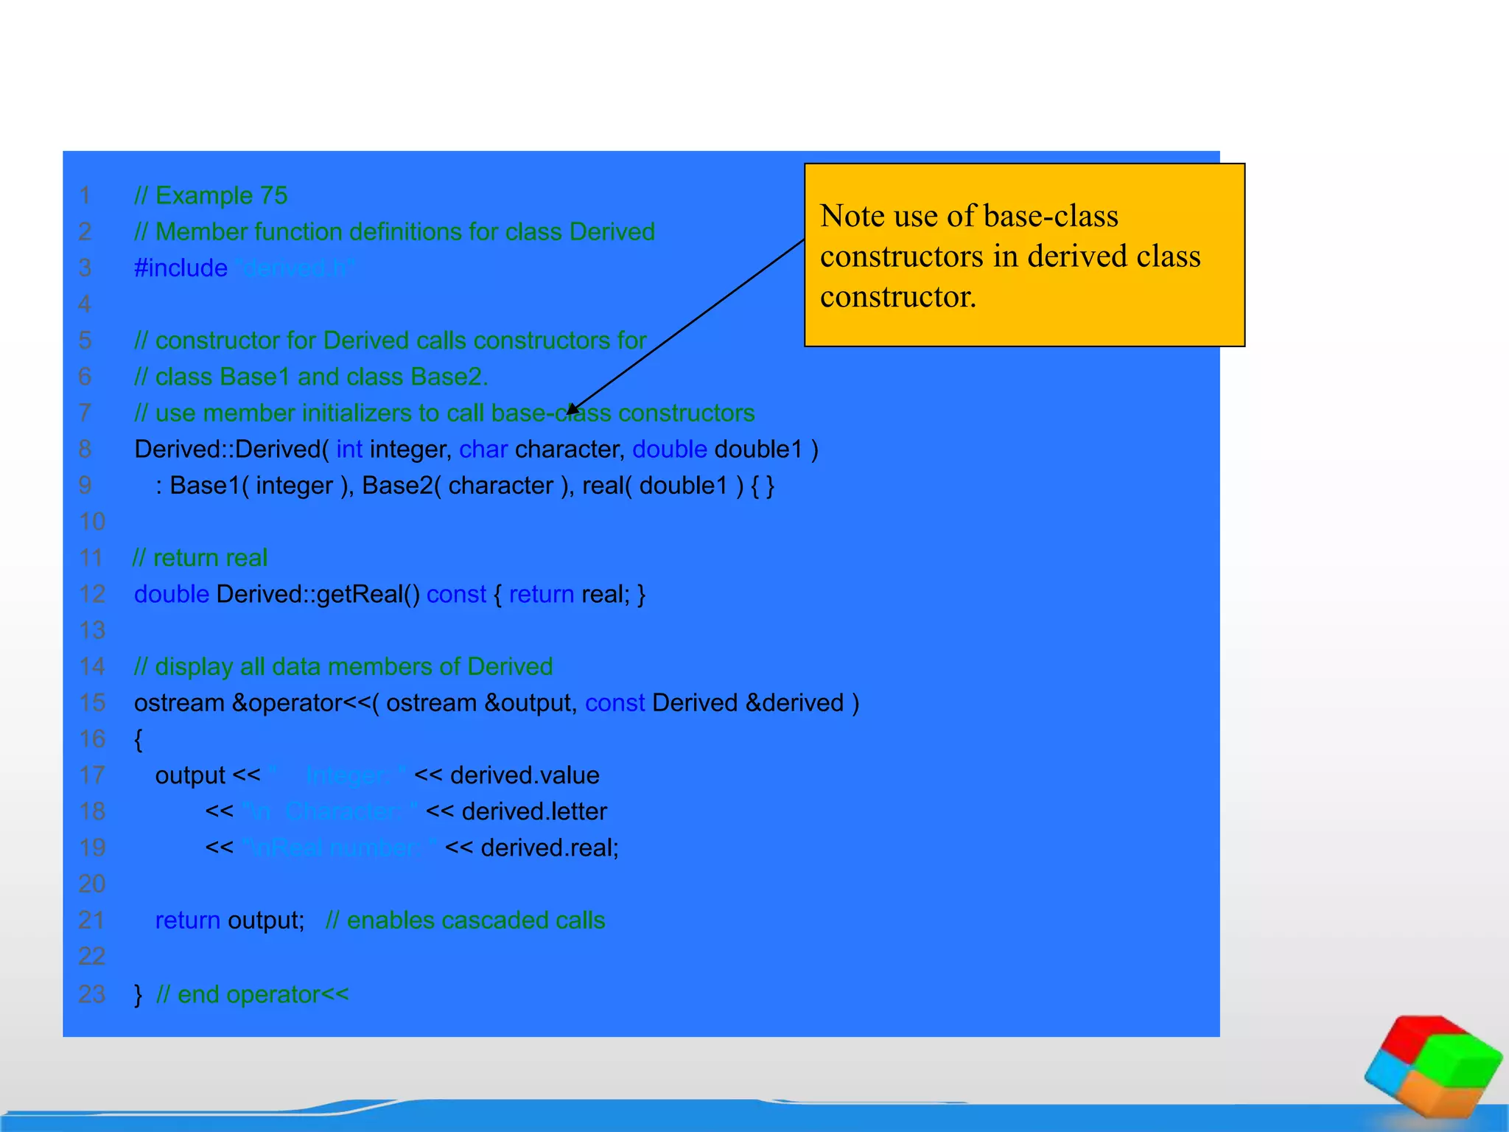Screen dimensions: 1509x1132
Task: Click '// display all data members of Derived'
Action: [343, 666]
